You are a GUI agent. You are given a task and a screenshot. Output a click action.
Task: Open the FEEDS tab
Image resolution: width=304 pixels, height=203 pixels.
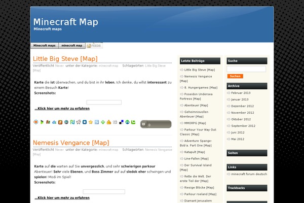94,46
